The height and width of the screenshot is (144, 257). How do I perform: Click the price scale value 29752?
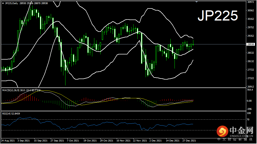(x=251, y=27)
